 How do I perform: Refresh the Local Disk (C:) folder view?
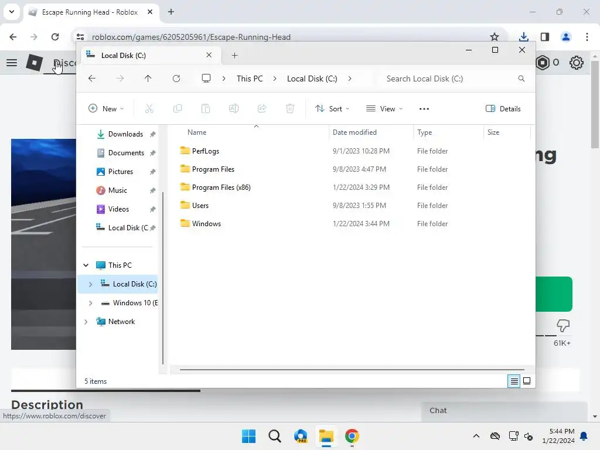tap(176, 79)
